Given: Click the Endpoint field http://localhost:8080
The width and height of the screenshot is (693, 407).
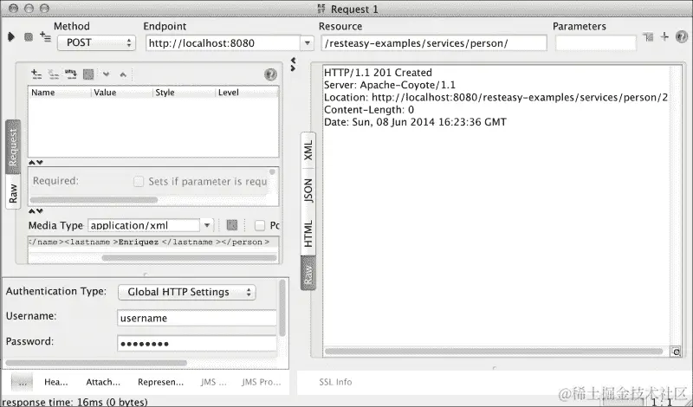Looking at the screenshot, I should pyautogui.click(x=223, y=43).
